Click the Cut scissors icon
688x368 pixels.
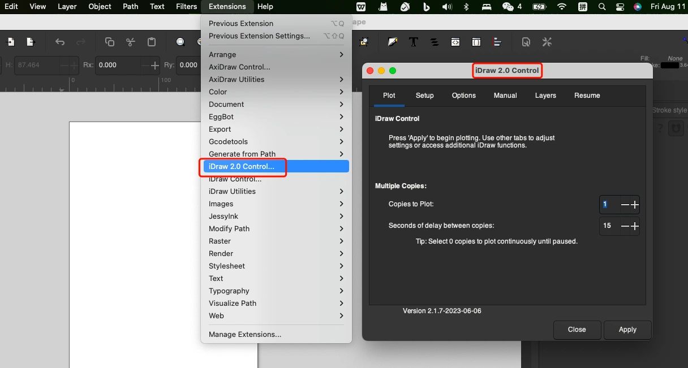pyautogui.click(x=131, y=42)
